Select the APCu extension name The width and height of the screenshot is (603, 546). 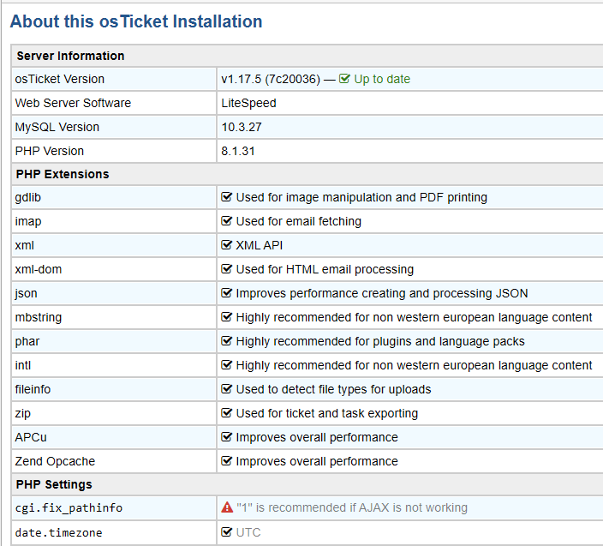[x=31, y=437]
